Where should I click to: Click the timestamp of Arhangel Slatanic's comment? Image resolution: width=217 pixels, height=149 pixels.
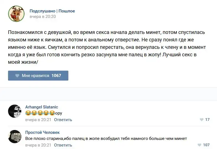(38, 120)
